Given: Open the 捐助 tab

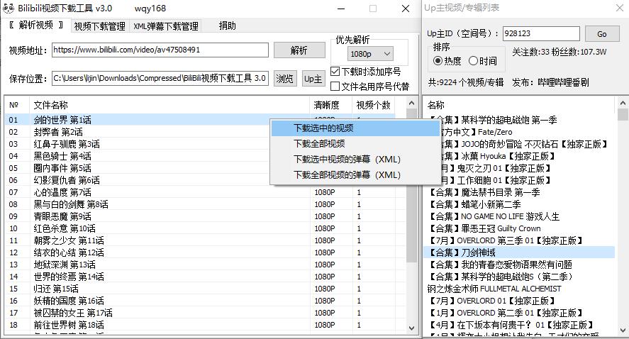Looking at the screenshot, I should (227, 26).
